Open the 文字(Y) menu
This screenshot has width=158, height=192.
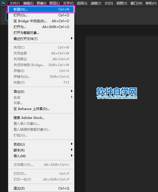pyautogui.click(x=68, y=3)
